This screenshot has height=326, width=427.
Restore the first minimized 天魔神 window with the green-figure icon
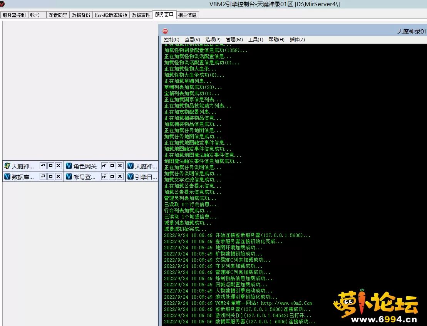click(43, 165)
